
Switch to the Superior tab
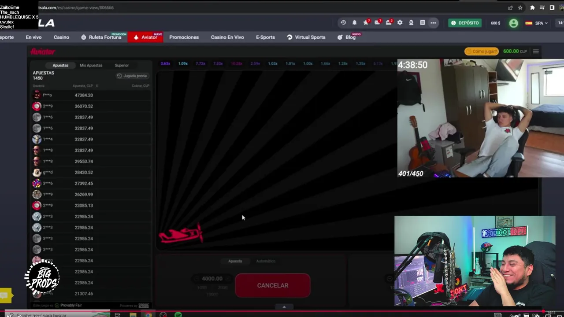(122, 65)
